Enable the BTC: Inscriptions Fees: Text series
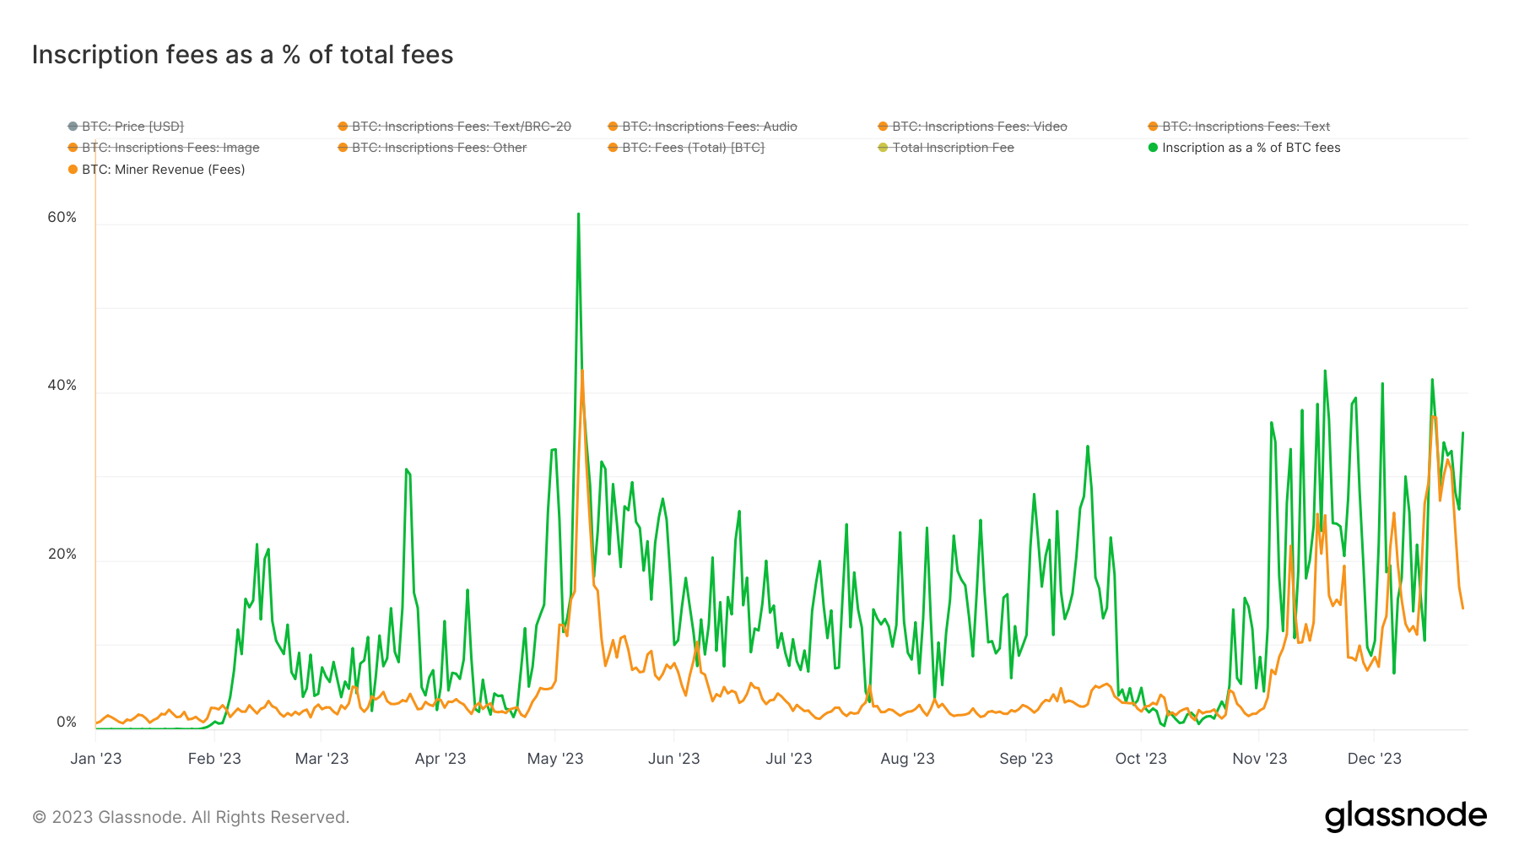The height and width of the screenshot is (855, 1519). 1246,127
